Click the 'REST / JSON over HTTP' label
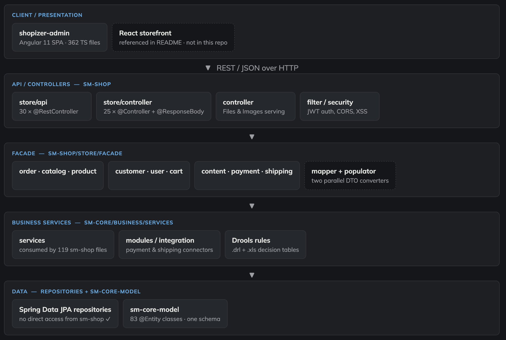This screenshot has height=340, width=506. coord(257,68)
